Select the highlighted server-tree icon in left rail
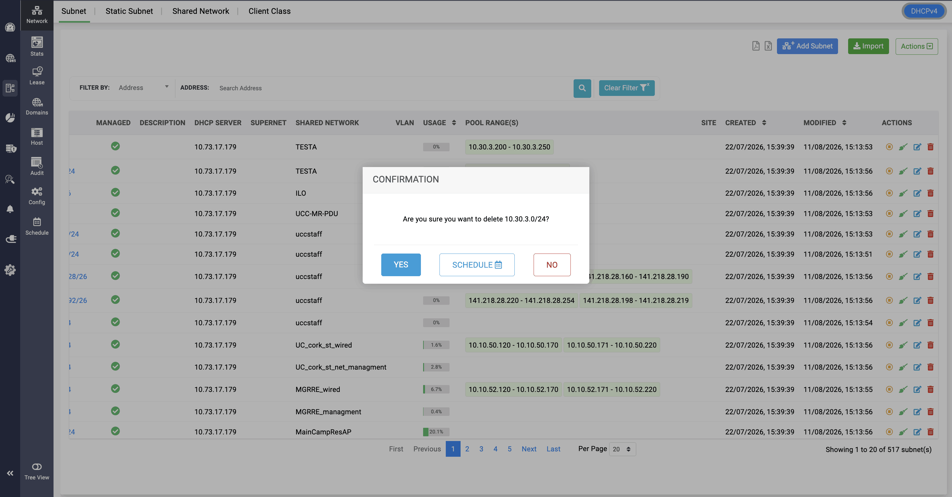This screenshot has width=952, height=497. 10,88
